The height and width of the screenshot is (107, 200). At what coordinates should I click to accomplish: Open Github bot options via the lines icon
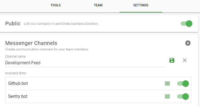tap(167, 83)
